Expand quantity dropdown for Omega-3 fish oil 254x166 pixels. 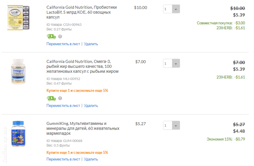pyautogui.click(x=171, y=63)
